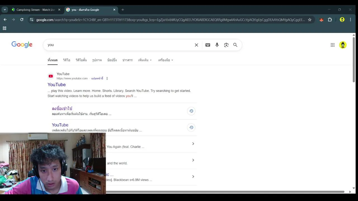Select the 'you - ค้นหาด้วย Google' tab
Image resolution: width=358 pixels, height=201 pixels.
point(91,10)
